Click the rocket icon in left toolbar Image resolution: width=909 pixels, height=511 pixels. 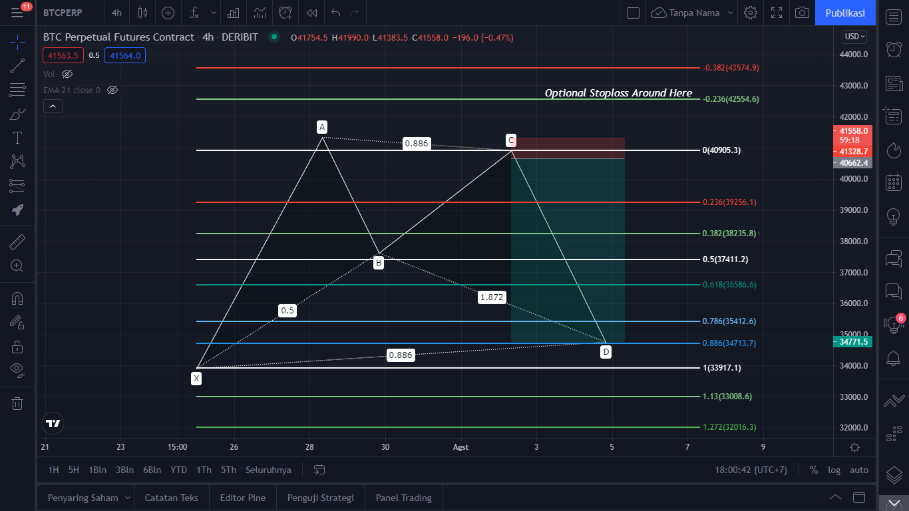tap(17, 210)
